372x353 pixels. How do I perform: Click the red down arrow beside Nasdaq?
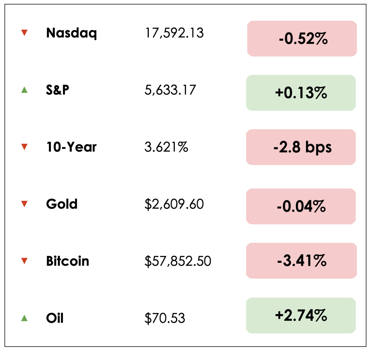tap(24, 33)
